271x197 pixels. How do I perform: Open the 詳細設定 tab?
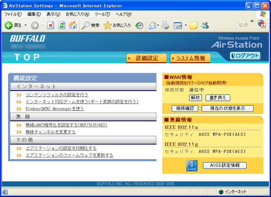pyautogui.click(x=146, y=58)
